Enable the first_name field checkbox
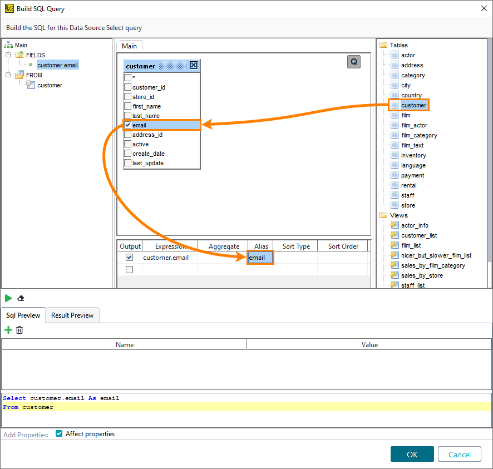 pyautogui.click(x=127, y=106)
